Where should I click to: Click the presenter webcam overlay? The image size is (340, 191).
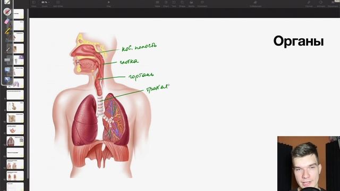tap(309, 163)
